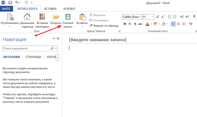Select Формат по образцу format painter
The height and width of the screenshot is (117, 197).
point(104,26)
